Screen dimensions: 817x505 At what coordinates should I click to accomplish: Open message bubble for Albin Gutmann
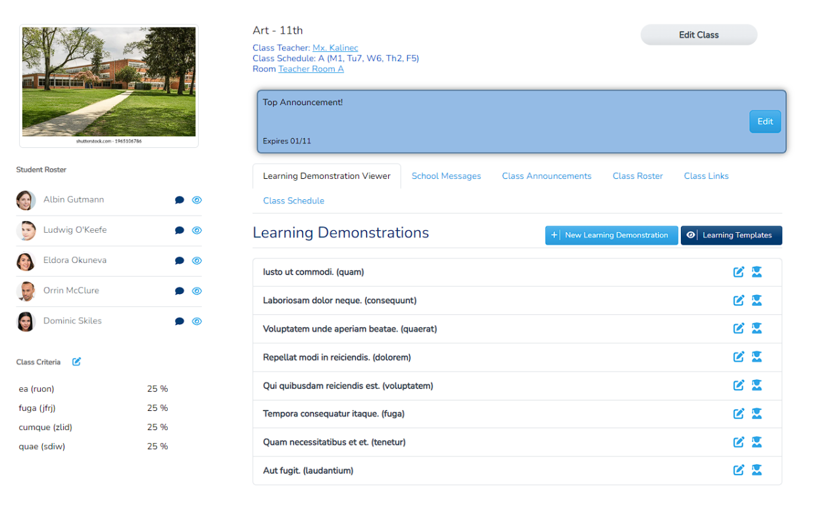pyautogui.click(x=179, y=201)
